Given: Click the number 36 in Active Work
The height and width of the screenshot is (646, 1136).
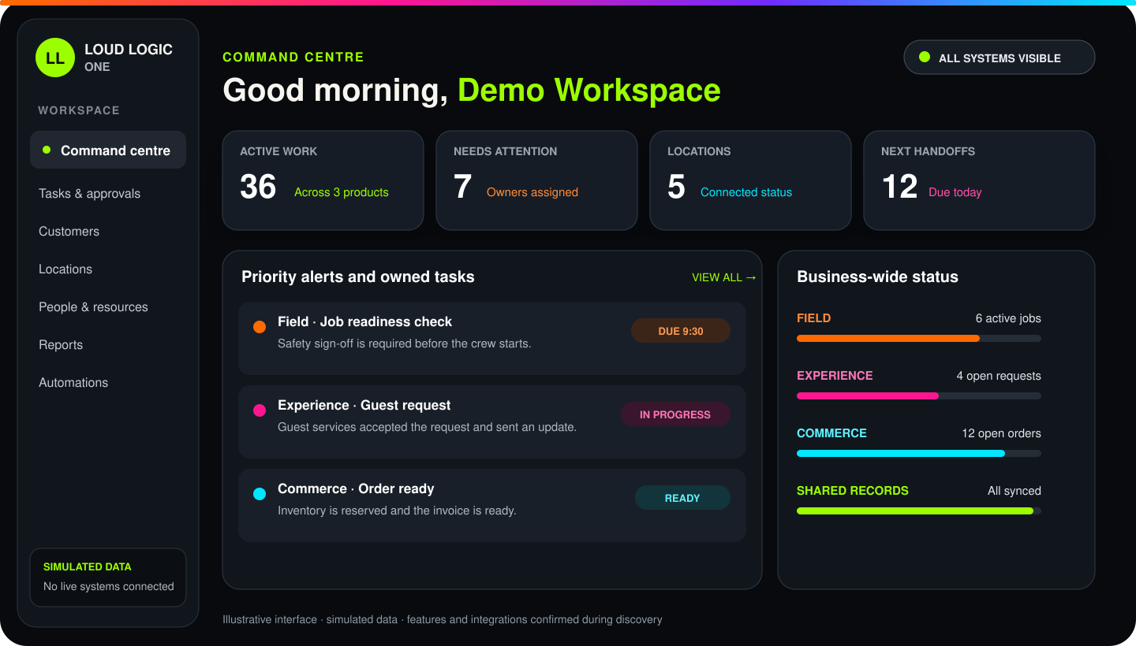Looking at the screenshot, I should (x=258, y=187).
